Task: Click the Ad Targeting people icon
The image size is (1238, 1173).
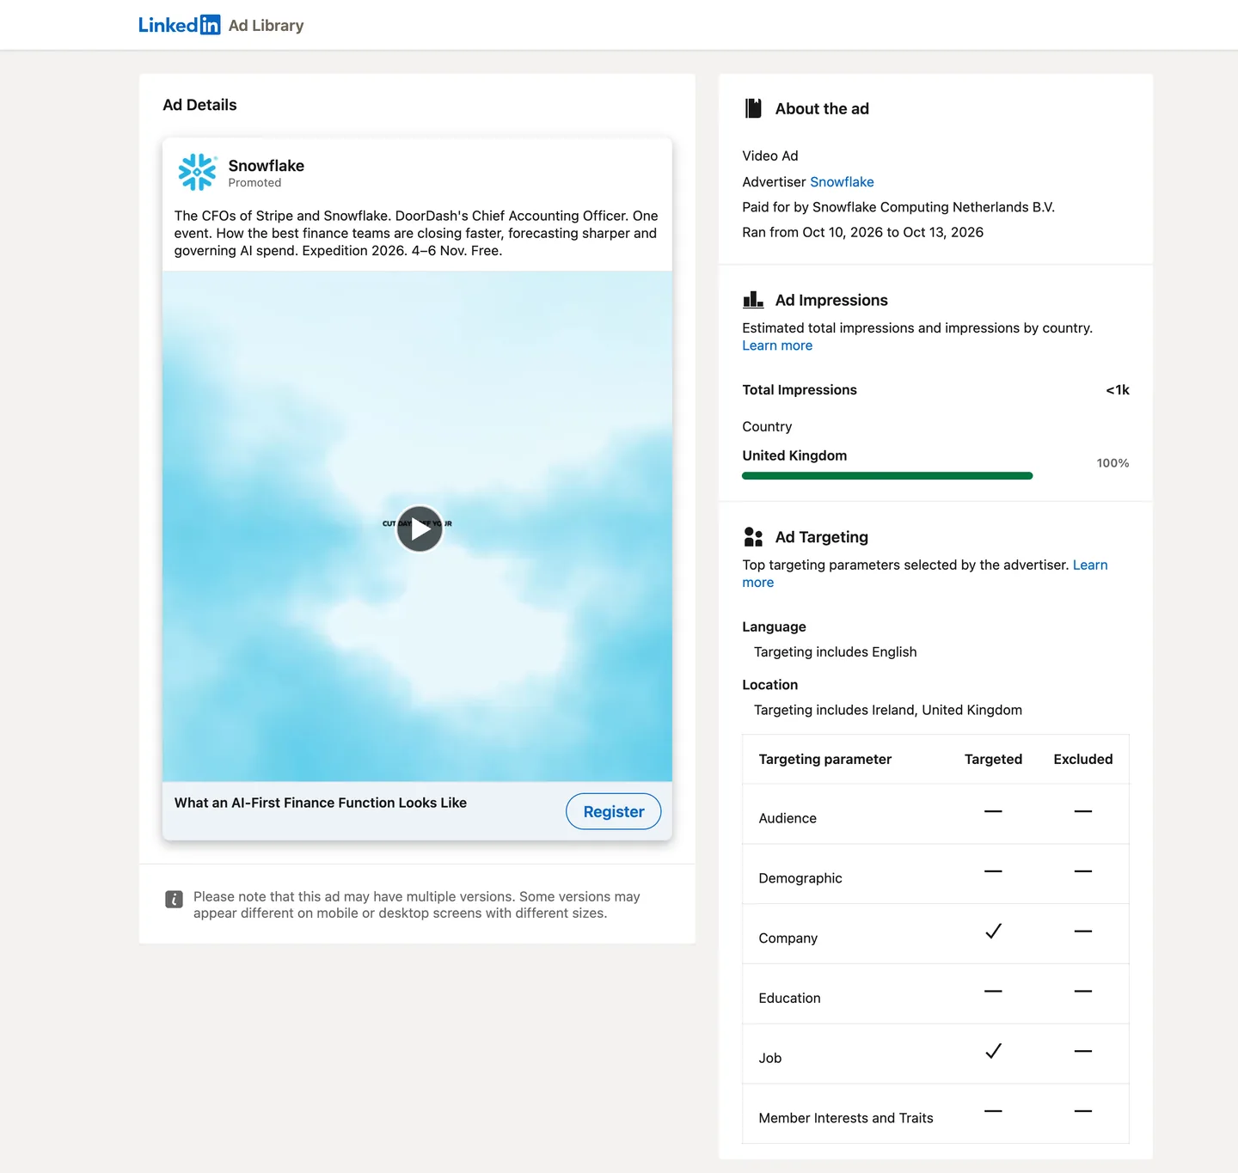Action: [x=753, y=537]
